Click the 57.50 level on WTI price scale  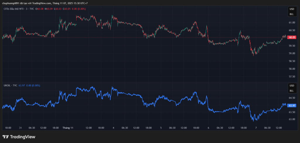(292, 76)
